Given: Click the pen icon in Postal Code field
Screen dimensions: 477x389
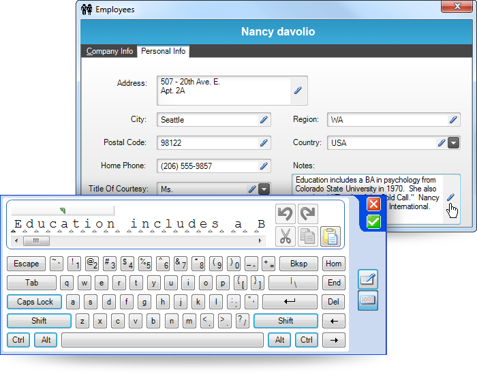Looking at the screenshot, I should (264, 142).
